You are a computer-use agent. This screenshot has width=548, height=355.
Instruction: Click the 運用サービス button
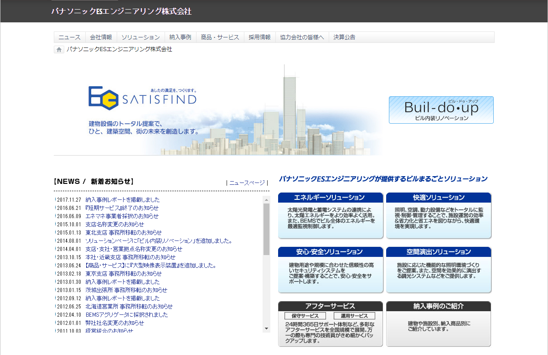(x=354, y=316)
